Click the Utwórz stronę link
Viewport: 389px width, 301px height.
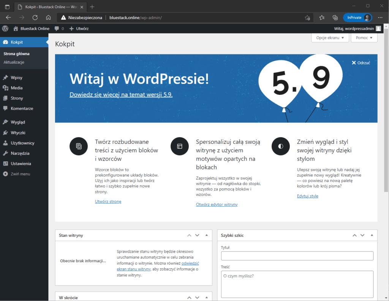pyautogui.click(x=108, y=201)
